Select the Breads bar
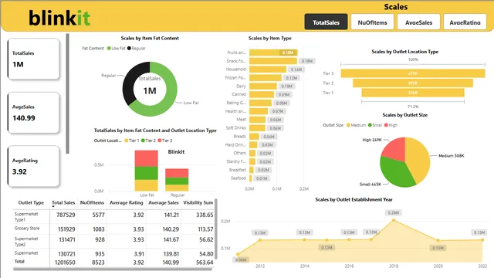 (254, 137)
